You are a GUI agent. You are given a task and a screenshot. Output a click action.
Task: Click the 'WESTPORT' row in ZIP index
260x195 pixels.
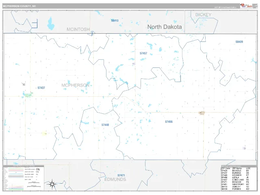point(236,184)
